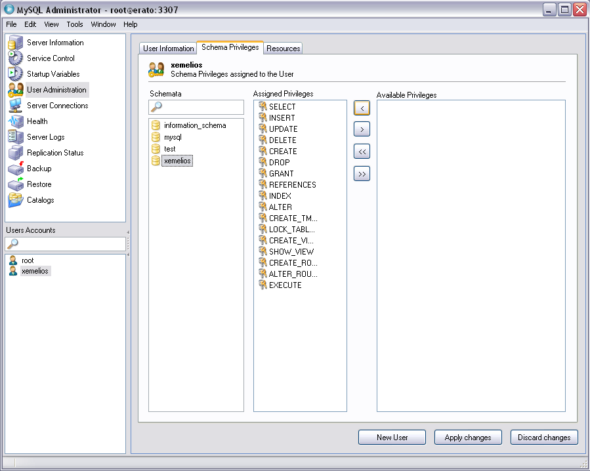
Task: Click the Service Control gear icon
Action: pyautogui.click(x=16, y=58)
